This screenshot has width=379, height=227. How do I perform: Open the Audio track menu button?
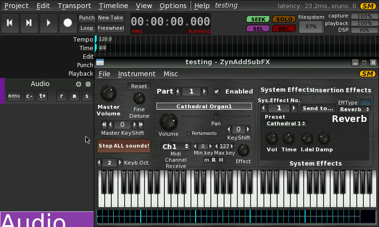tap(14, 96)
